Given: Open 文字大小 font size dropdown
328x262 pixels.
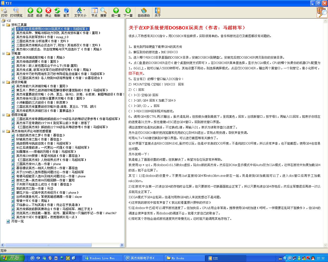Looking at the screenshot, I should click(80, 12).
